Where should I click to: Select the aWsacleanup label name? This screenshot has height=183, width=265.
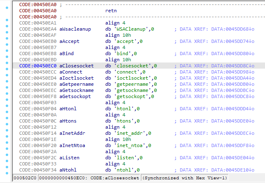point(75,29)
